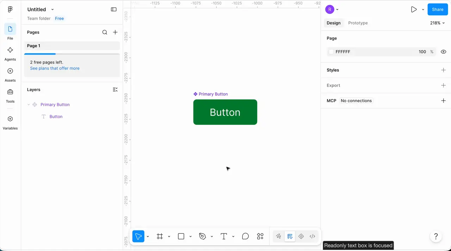The width and height of the screenshot is (451, 251).
Task: Select the Move tool in toolbar
Action: [x=138, y=236]
